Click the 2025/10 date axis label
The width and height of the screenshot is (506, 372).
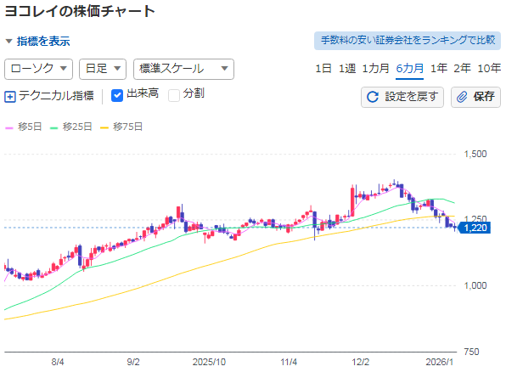[209, 362]
